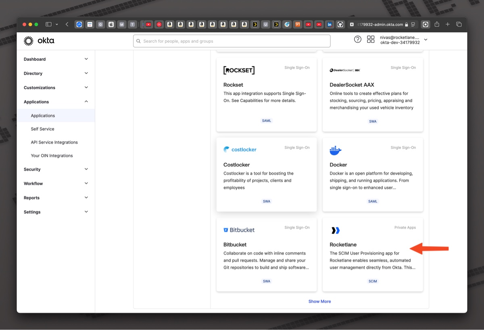Image resolution: width=484 pixels, height=330 pixels.
Task: Open the help question mark icon
Action: point(358,39)
